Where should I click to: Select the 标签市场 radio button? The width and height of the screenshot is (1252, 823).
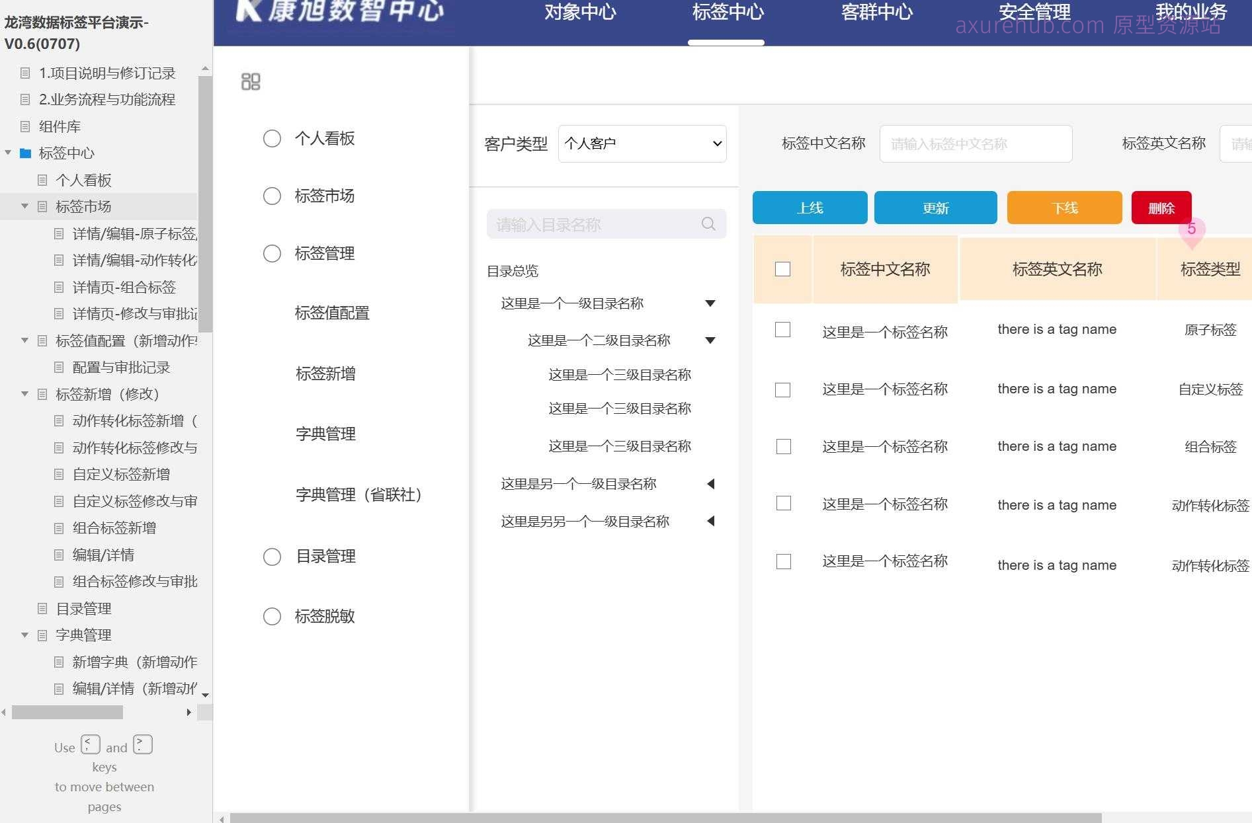272,196
